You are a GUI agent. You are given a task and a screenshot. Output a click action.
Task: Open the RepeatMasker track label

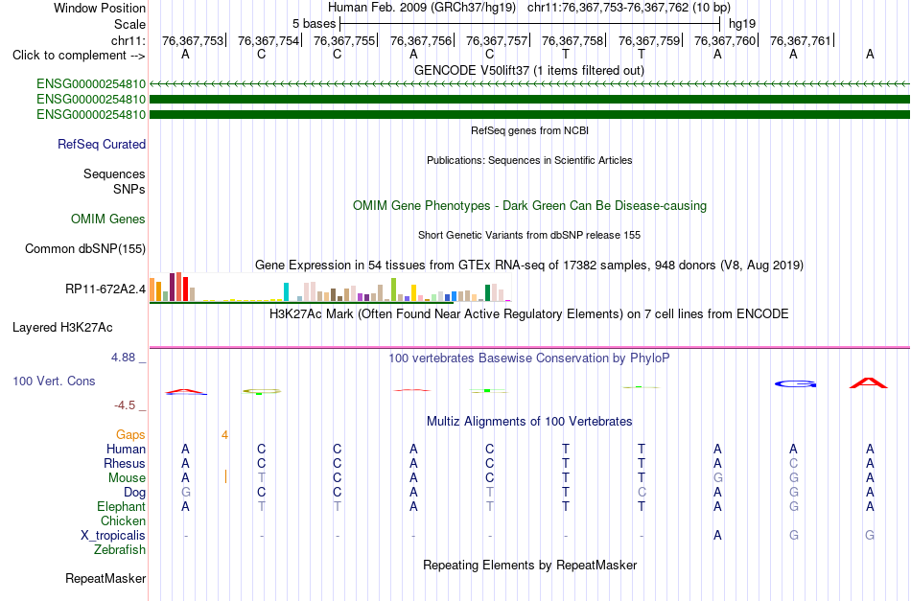[x=105, y=578]
